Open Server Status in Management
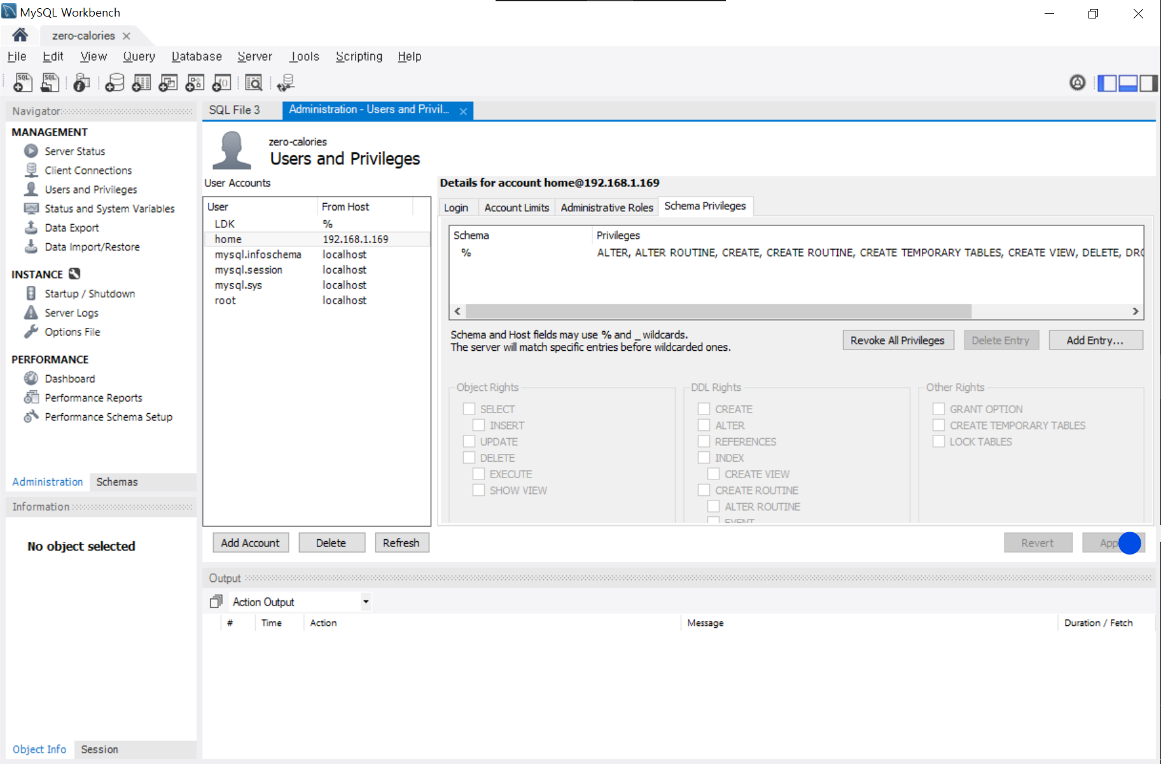 click(74, 151)
